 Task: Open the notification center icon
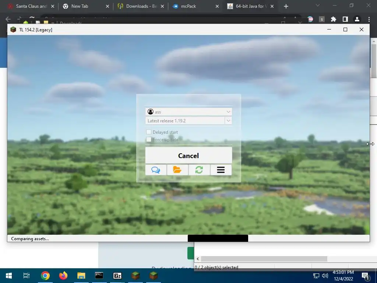pyautogui.click(x=366, y=276)
